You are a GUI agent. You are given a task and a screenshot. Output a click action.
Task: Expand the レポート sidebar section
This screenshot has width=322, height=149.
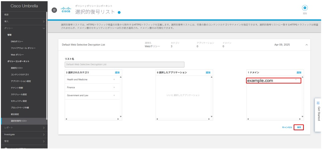44,128
